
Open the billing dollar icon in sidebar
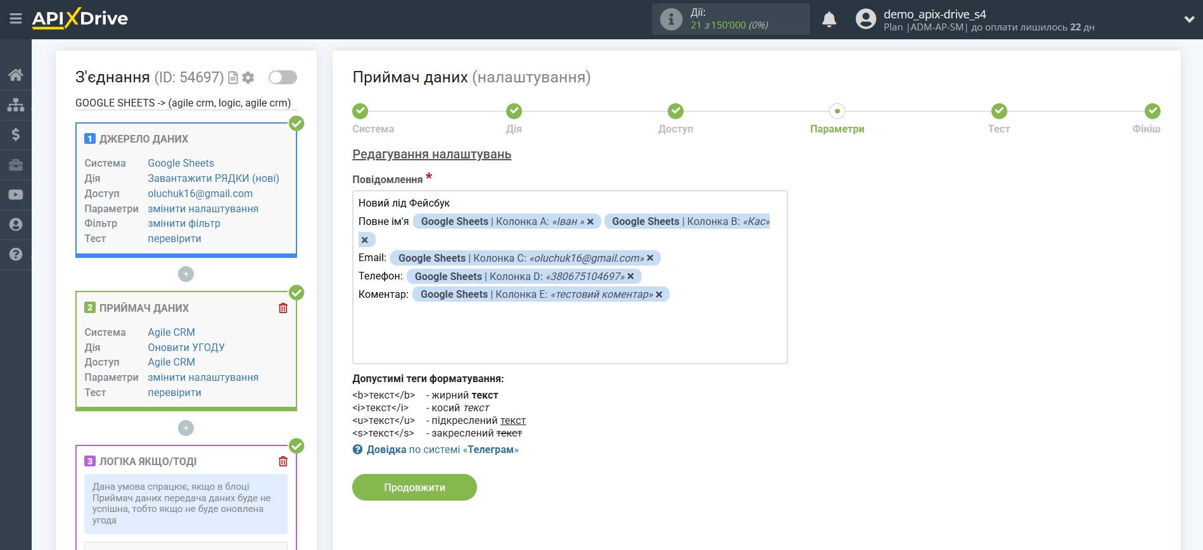[16, 134]
